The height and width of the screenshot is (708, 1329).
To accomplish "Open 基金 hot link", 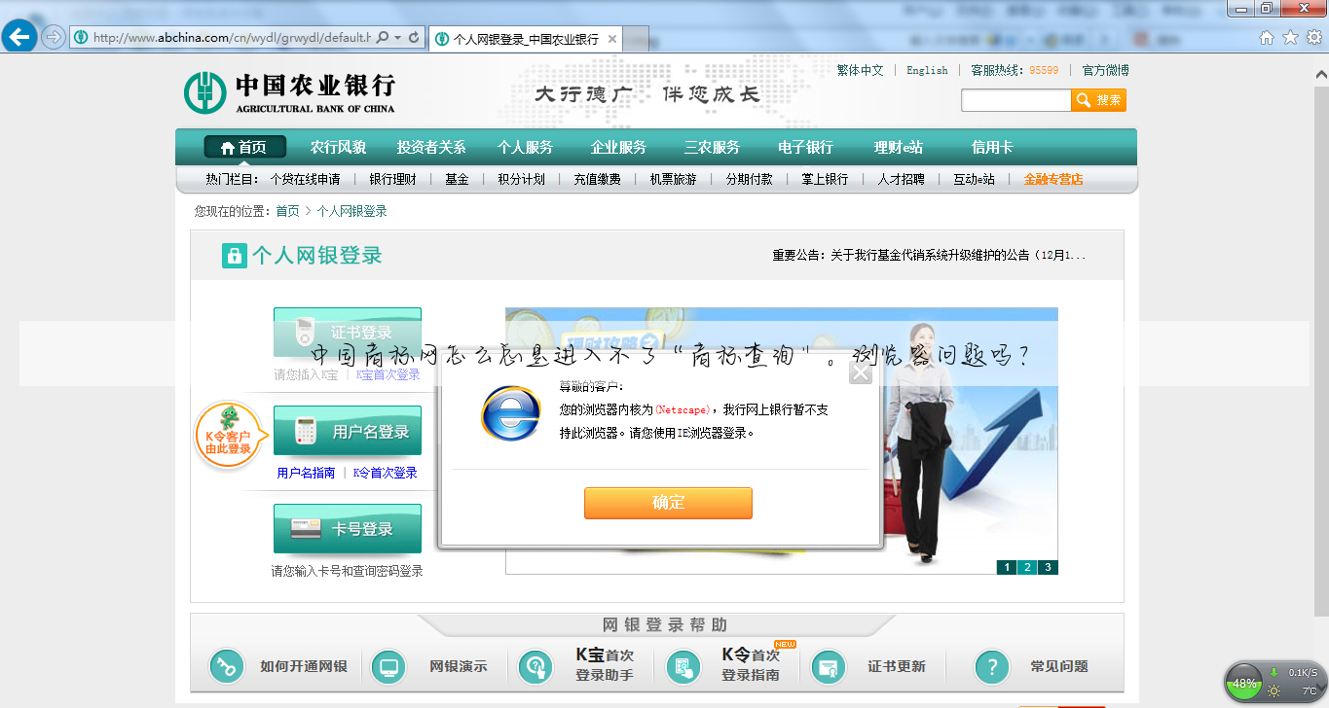I will (457, 179).
